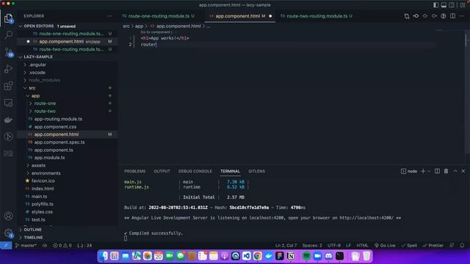Open Chrome from the dock
The width and height of the screenshot is (470, 264).
tap(257, 256)
